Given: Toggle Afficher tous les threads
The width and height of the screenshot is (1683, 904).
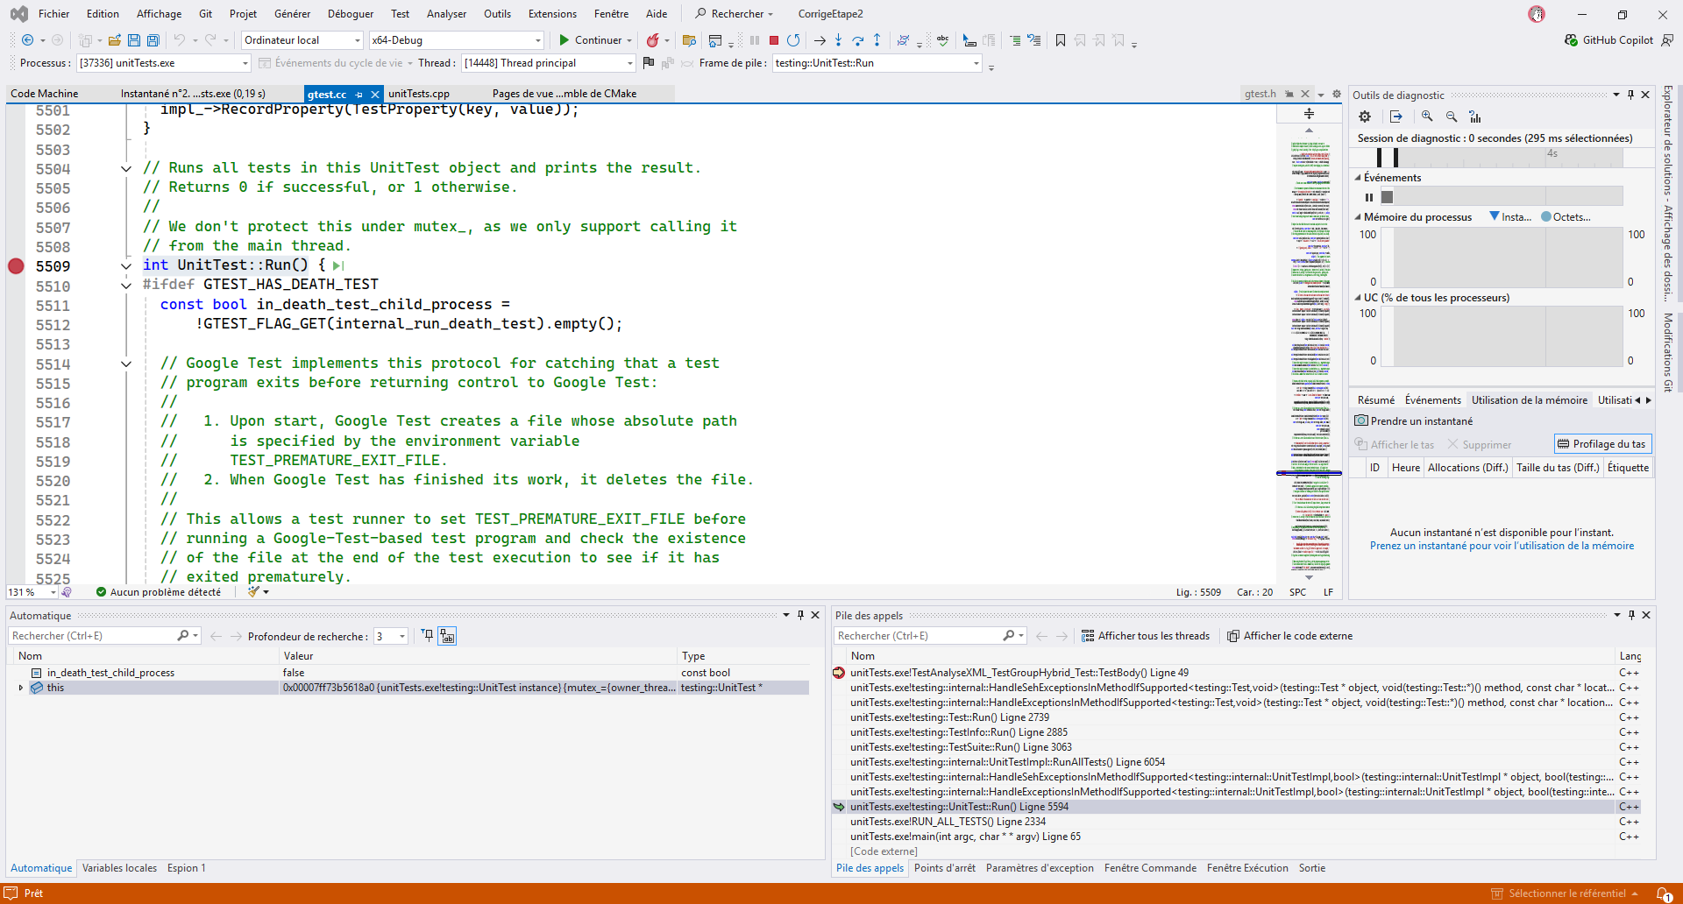Looking at the screenshot, I should [1145, 636].
